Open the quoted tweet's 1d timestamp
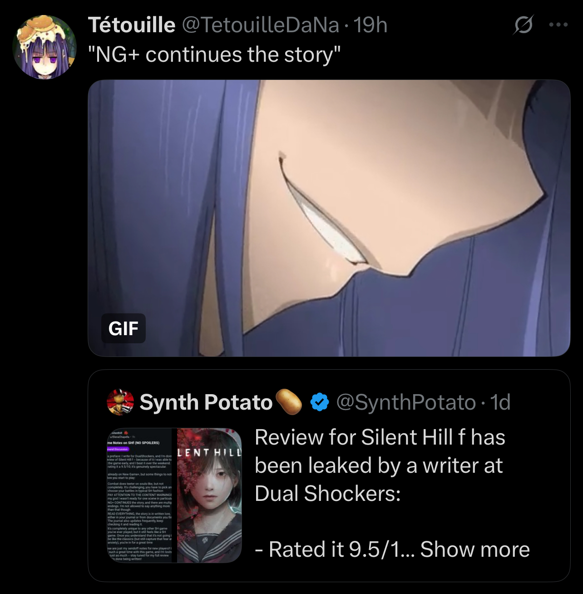 [x=500, y=402]
